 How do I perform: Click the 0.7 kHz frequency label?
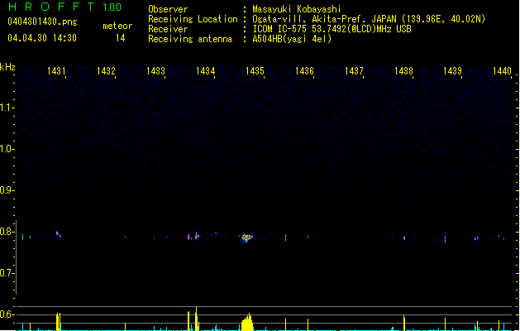click(7, 273)
